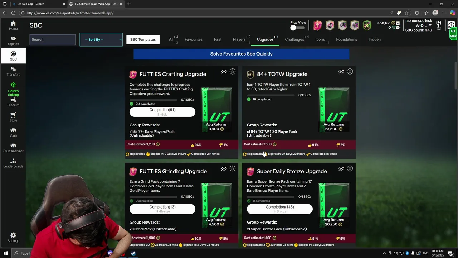
Task: Click into the SBC Search field
Action: pyautogui.click(x=53, y=39)
